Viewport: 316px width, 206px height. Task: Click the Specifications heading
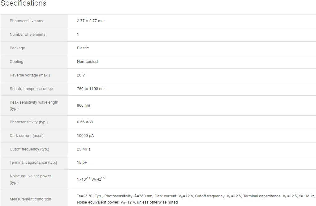(x=23, y=4)
